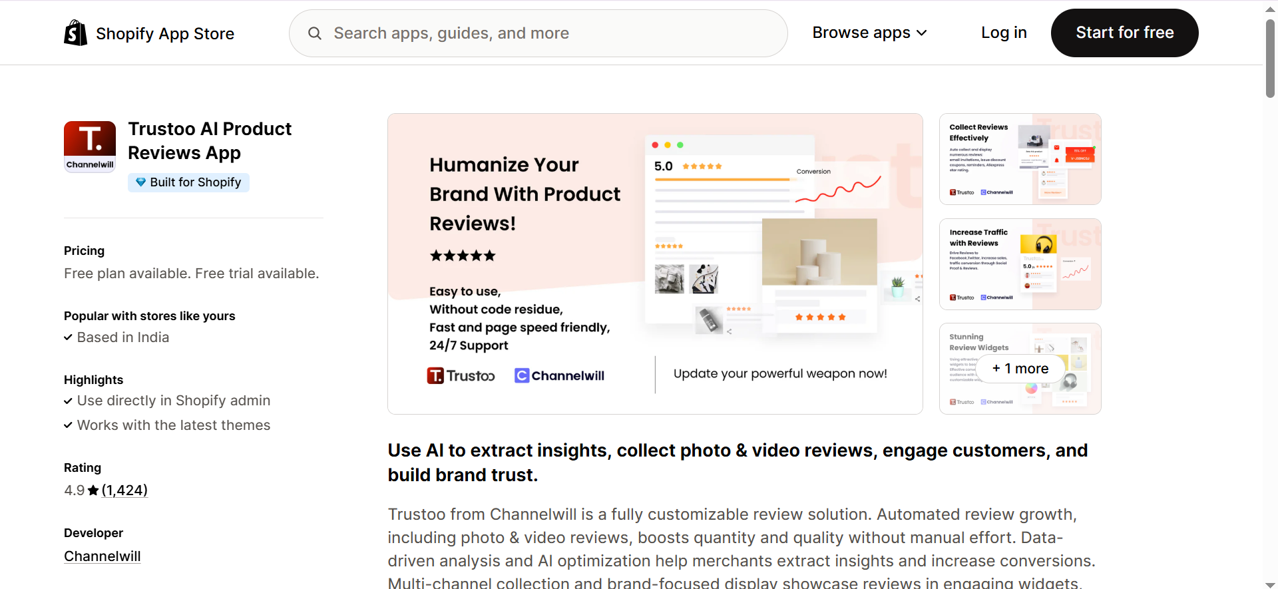Open the Increase Traffic with Reviews thumbnail

tap(1020, 264)
